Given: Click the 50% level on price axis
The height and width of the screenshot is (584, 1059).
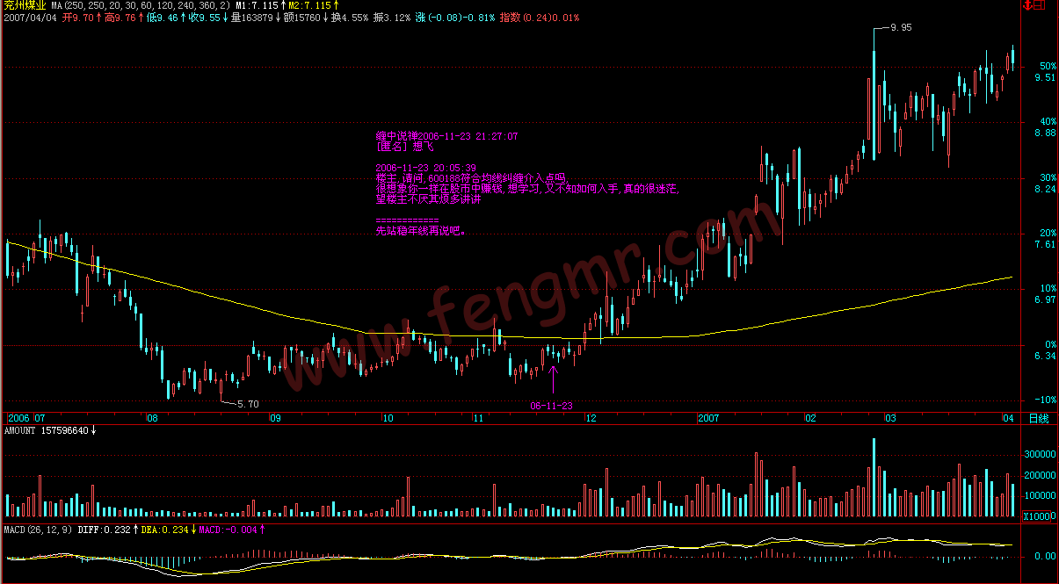Looking at the screenshot, I should point(1046,66).
